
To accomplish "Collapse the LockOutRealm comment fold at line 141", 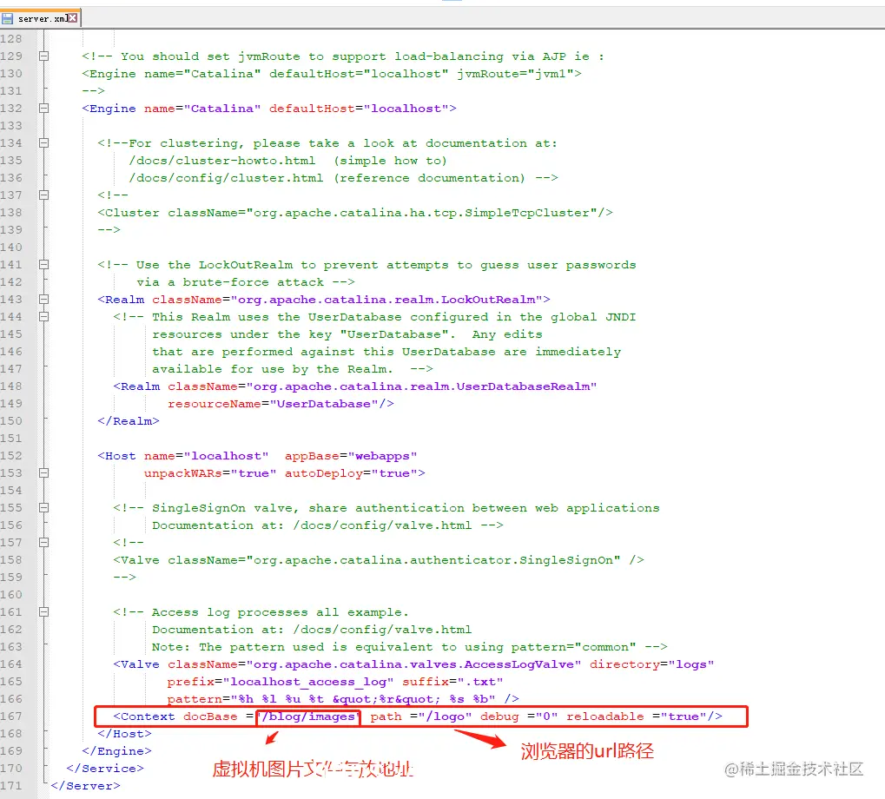I will [x=43, y=264].
